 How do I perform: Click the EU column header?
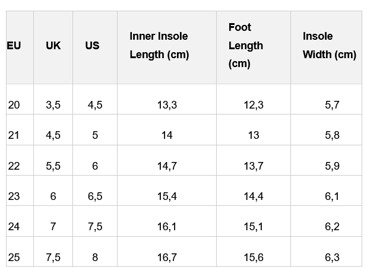point(14,46)
